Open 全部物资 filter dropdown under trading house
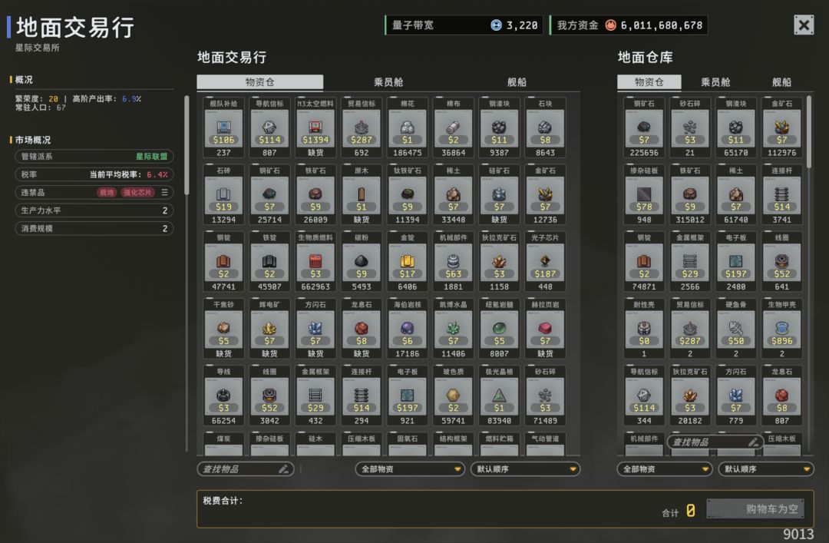The height and width of the screenshot is (543, 829). (410, 469)
